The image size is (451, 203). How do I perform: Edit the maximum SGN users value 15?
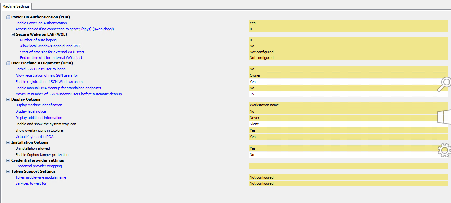pos(348,94)
